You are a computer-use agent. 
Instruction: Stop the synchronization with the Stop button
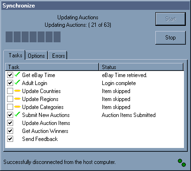click(170, 38)
